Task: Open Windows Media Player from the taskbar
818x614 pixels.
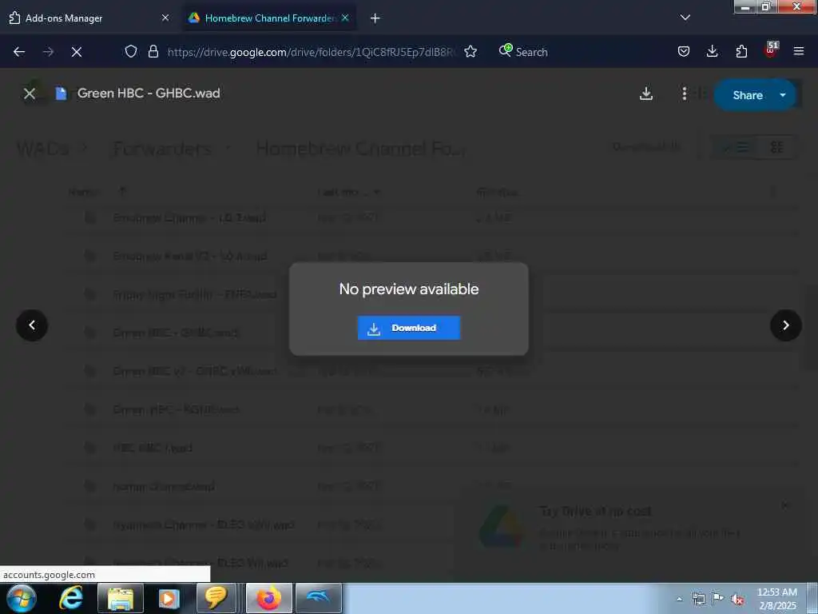Action: point(168,598)
